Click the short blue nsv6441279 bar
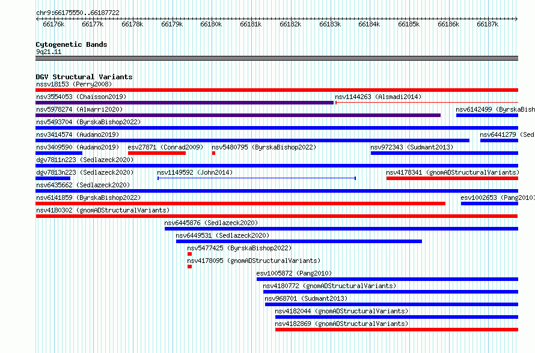This screenshot has width=535, height=353. click(x=499, y=140)
